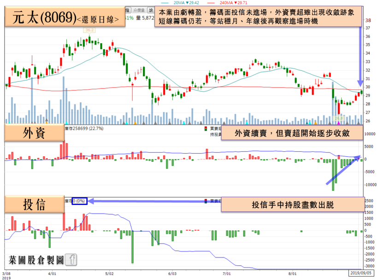Viewport: 378px width, 280px height.
Task: Open the 分價量 price-volume tab
Action: tap(139, 10)
